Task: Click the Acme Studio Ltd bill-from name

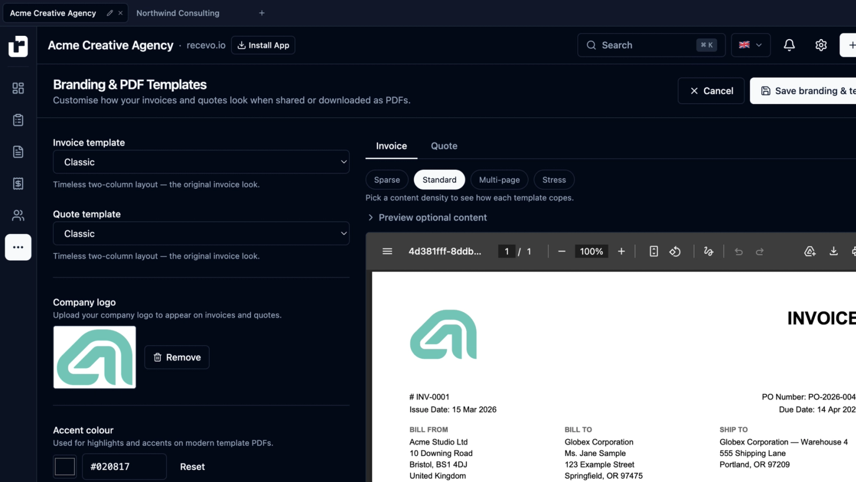Action: tap(438, 442)
